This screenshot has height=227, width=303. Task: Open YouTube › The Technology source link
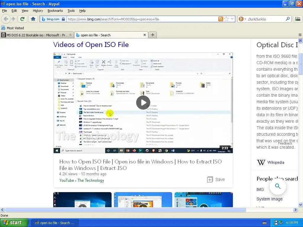click(x=82, y=180)
